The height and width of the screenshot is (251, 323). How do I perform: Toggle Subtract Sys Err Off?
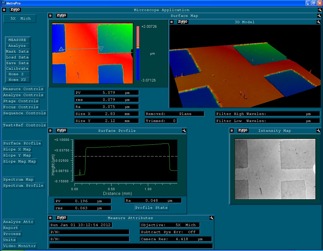[x=170, y=232]
